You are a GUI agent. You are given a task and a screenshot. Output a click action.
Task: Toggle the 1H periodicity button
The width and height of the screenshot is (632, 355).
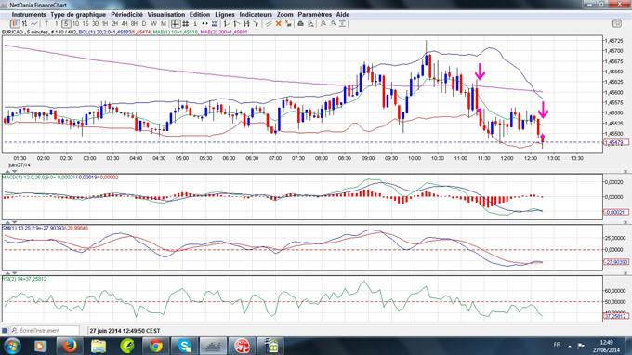tap(105, 24)
